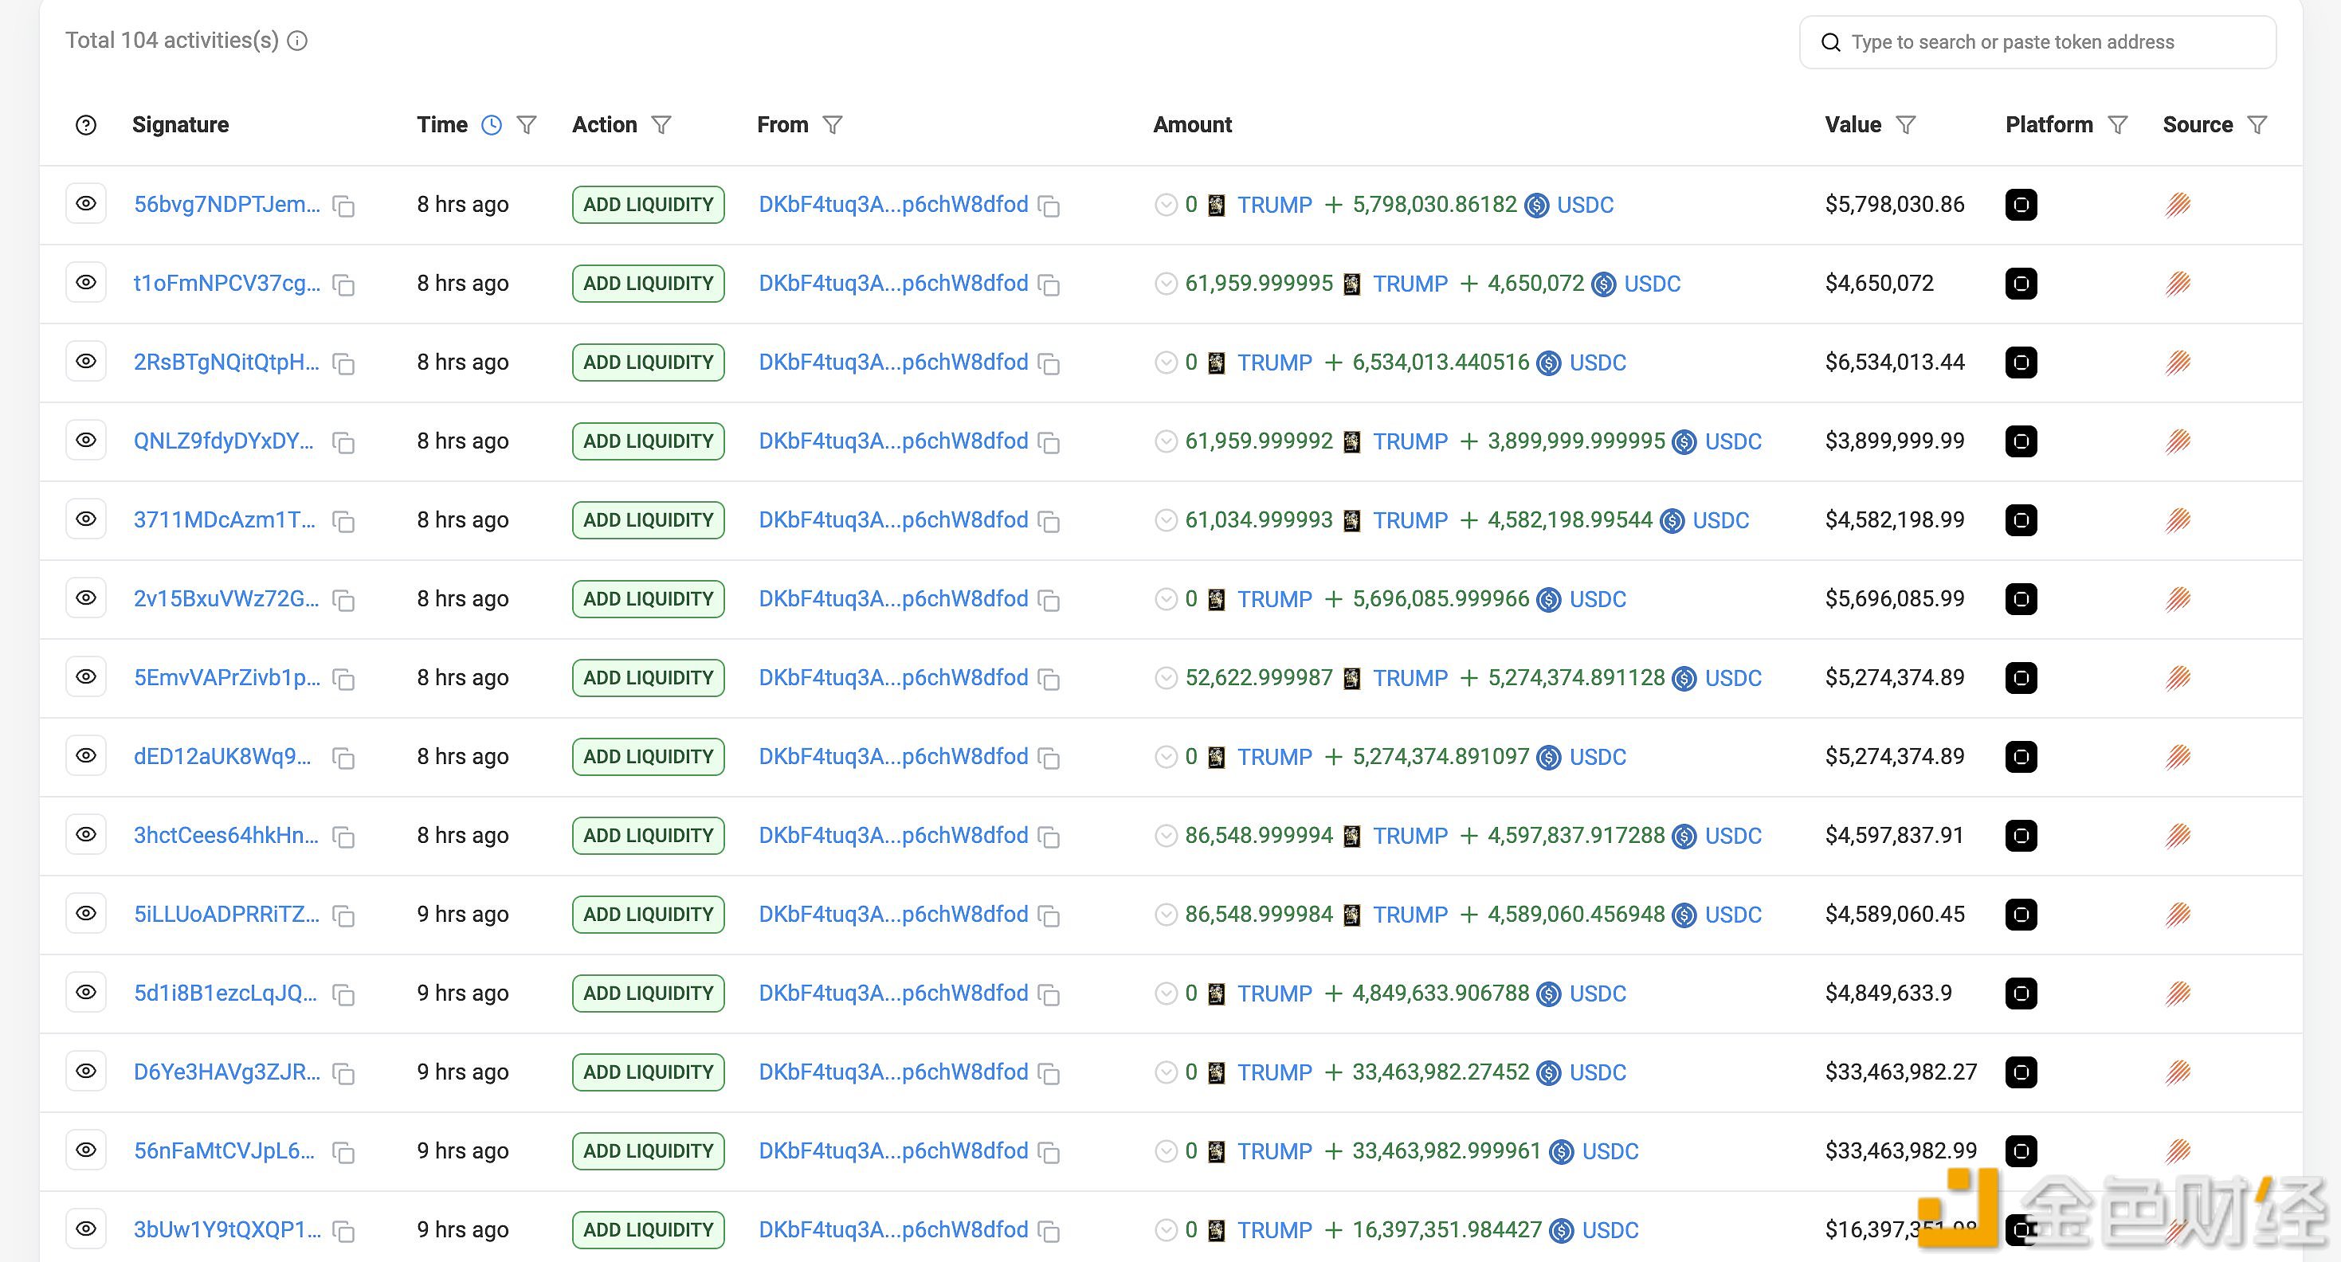Click the Amount column header

coord(1192,124)
